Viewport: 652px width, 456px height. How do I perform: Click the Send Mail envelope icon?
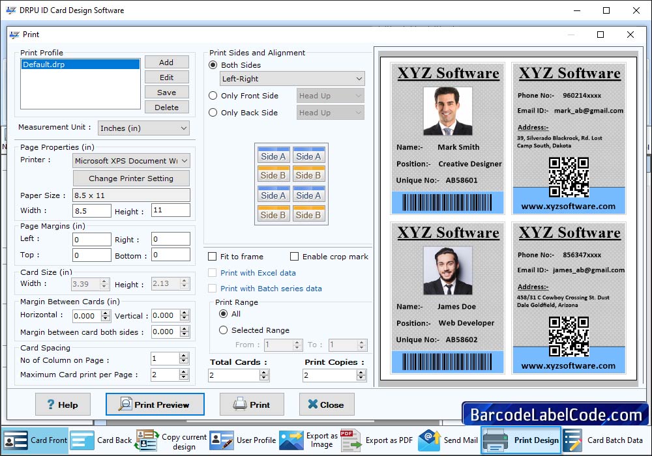[429, 440]
